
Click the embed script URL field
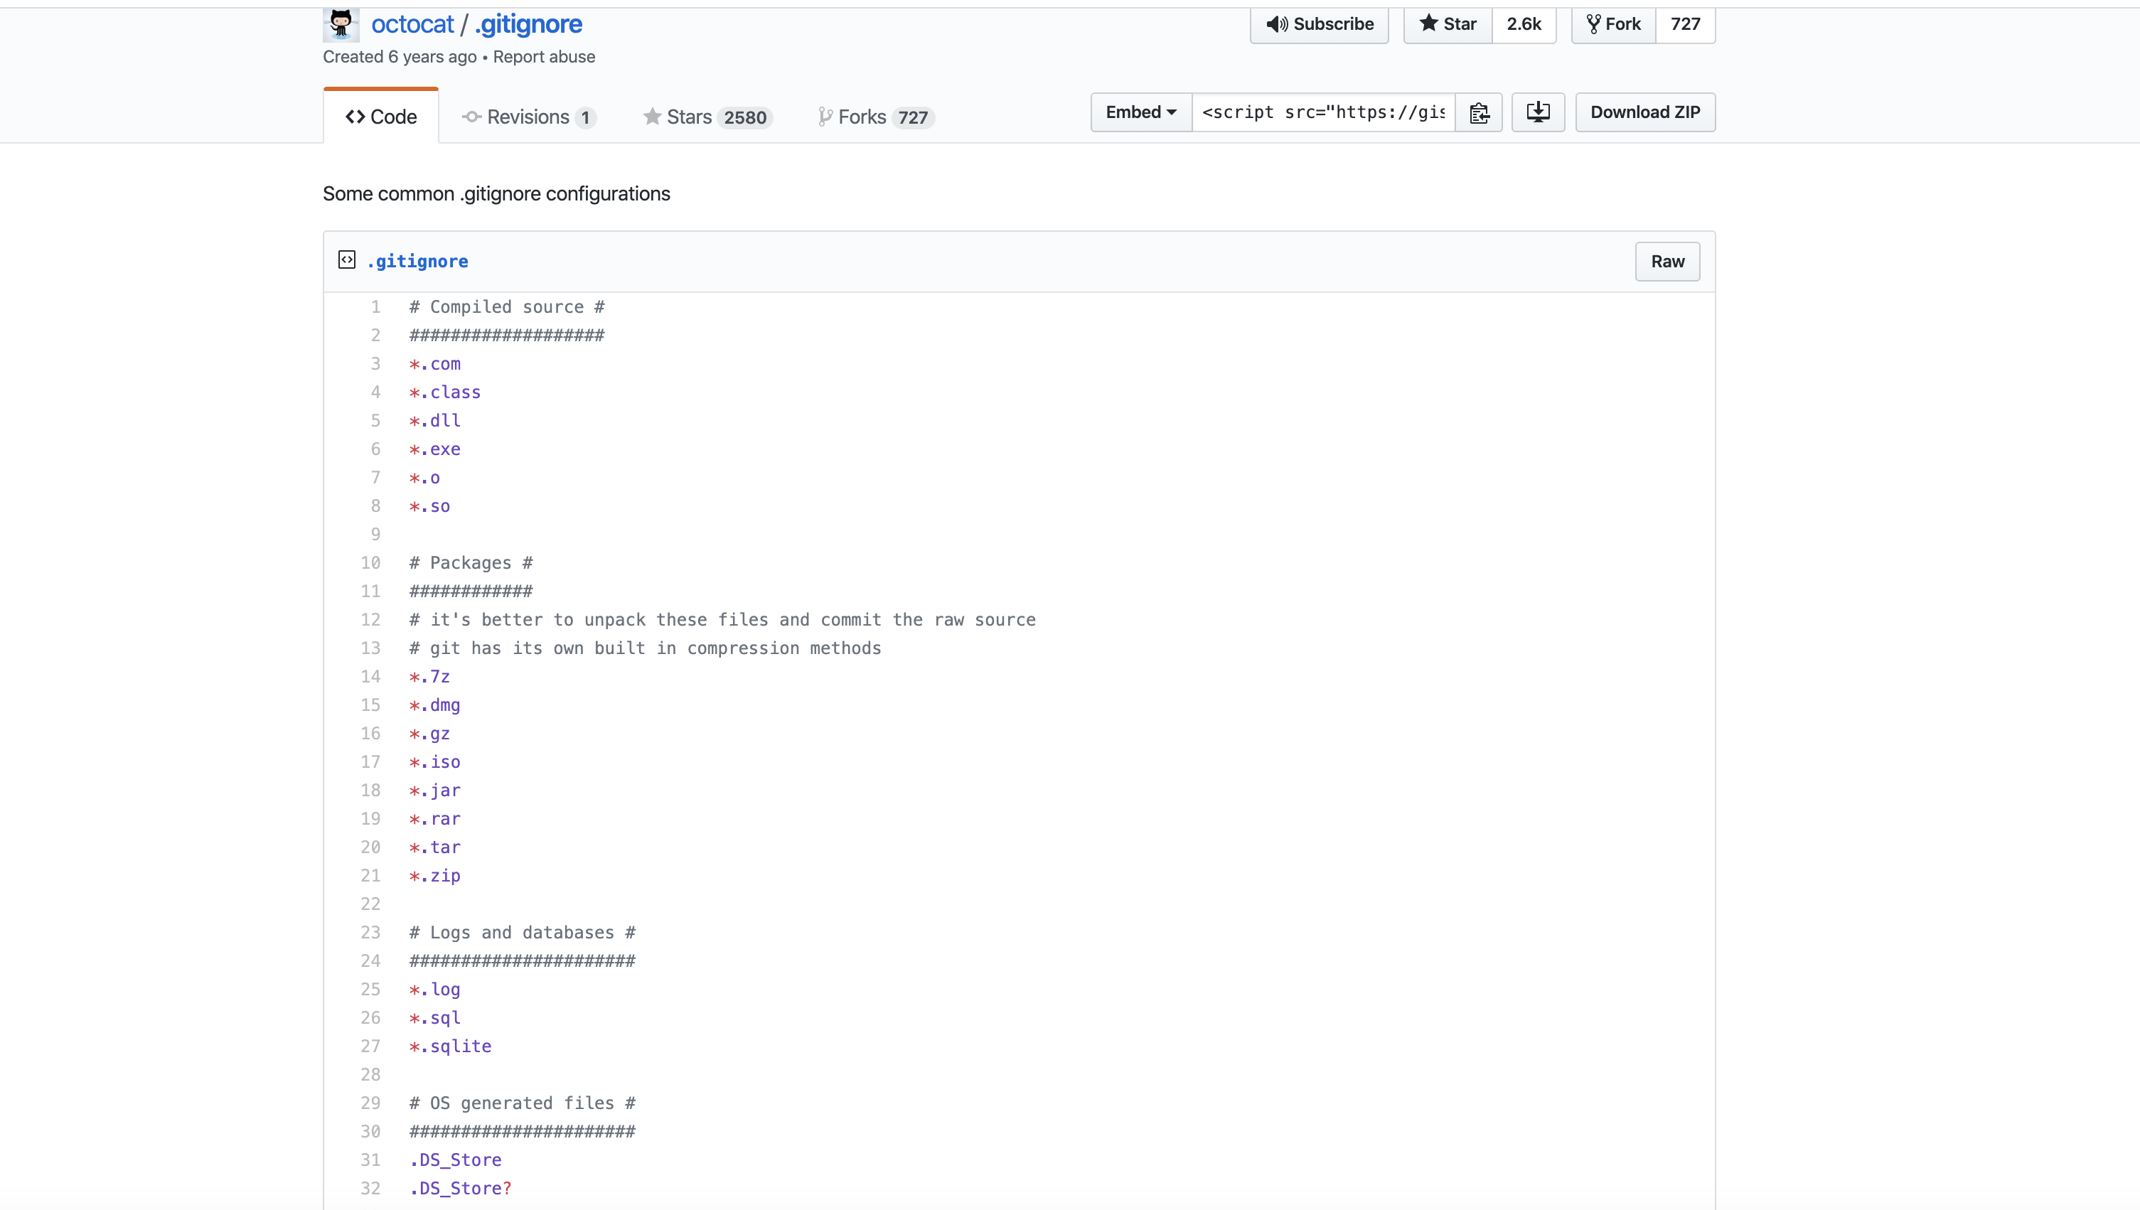[x=1323, y=112]
